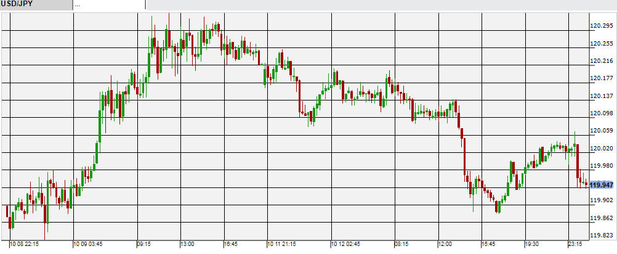Click the 08:15 time axis label
This screenshot has width=617, height=254.
tap(400, 244)
